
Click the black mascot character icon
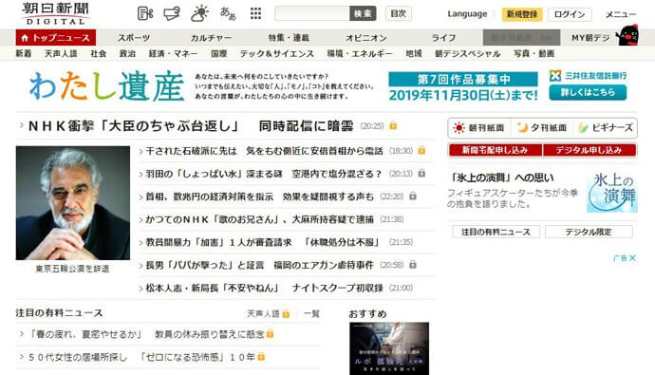(627, 36)
